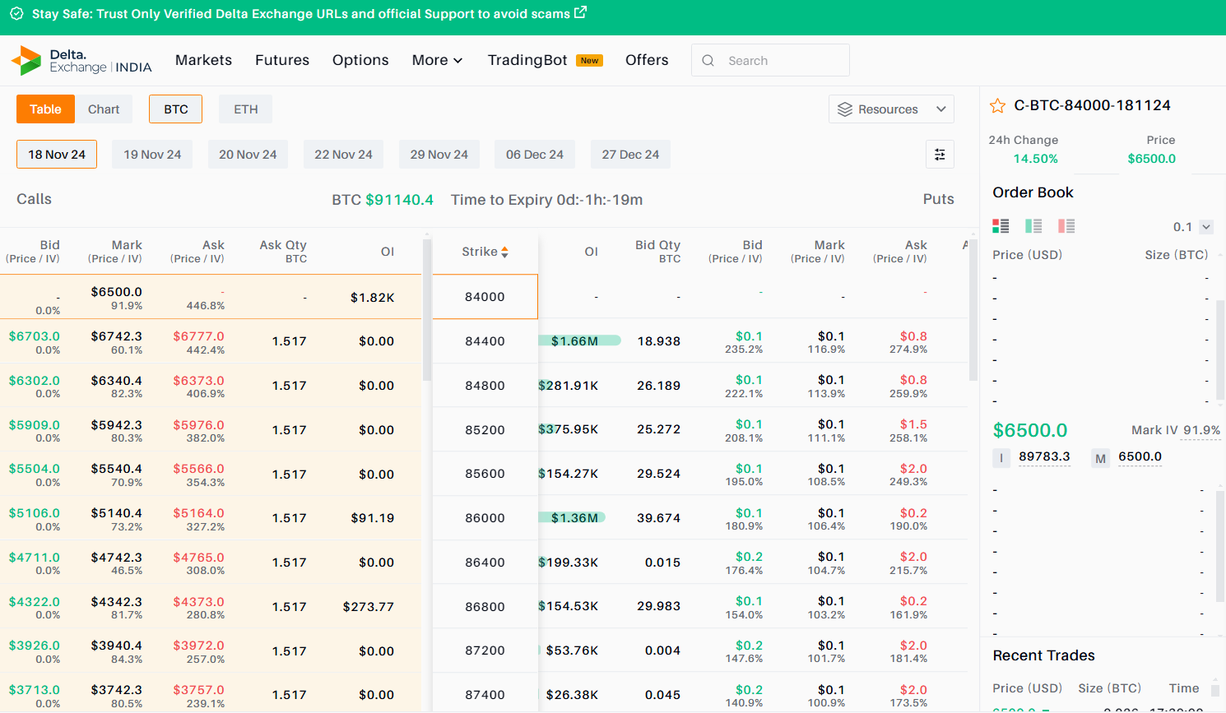This screenshot has width=1226, height=713.
Task: Click call bid price $3926.0
Action: coord(35,646)
